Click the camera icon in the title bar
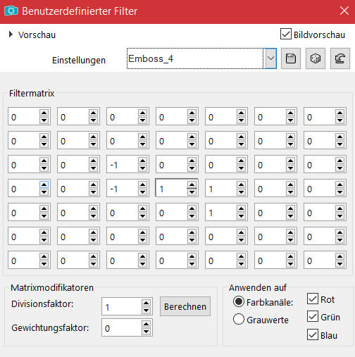This screenshot has width=355, height=357. coord(11,11)
